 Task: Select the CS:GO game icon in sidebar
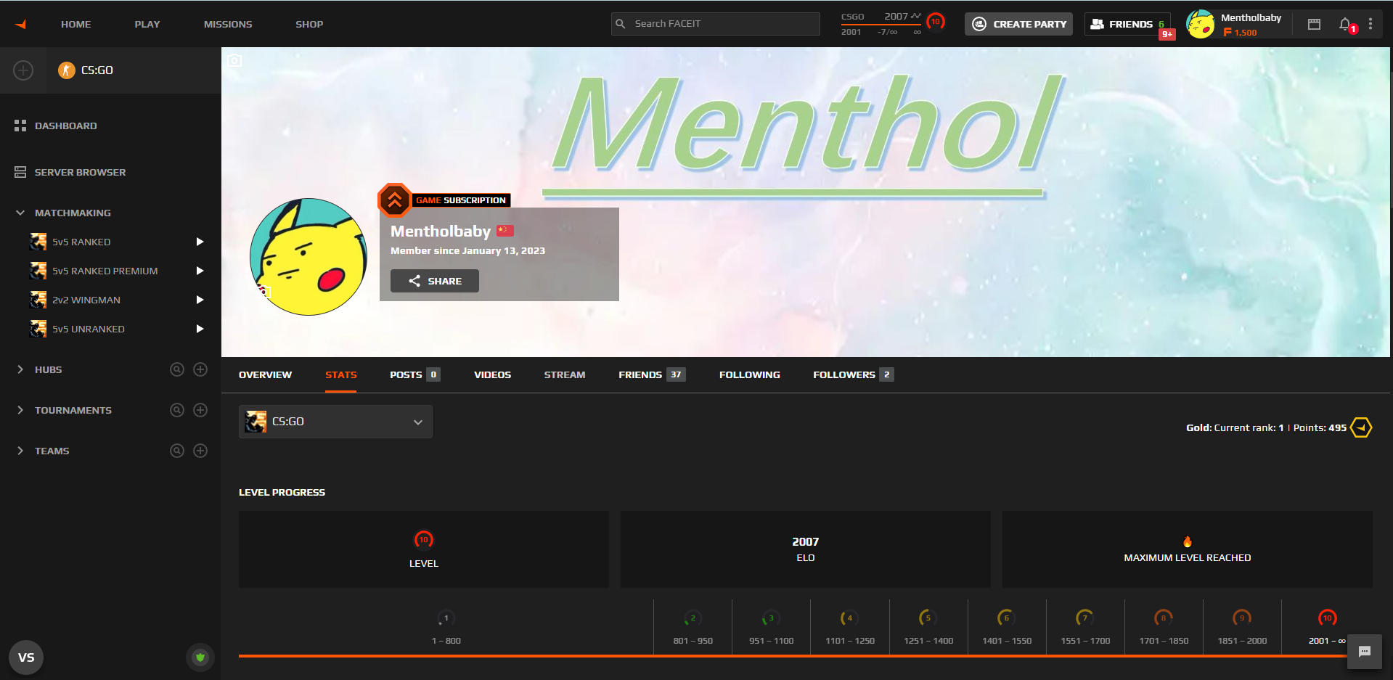pos(67,70)
